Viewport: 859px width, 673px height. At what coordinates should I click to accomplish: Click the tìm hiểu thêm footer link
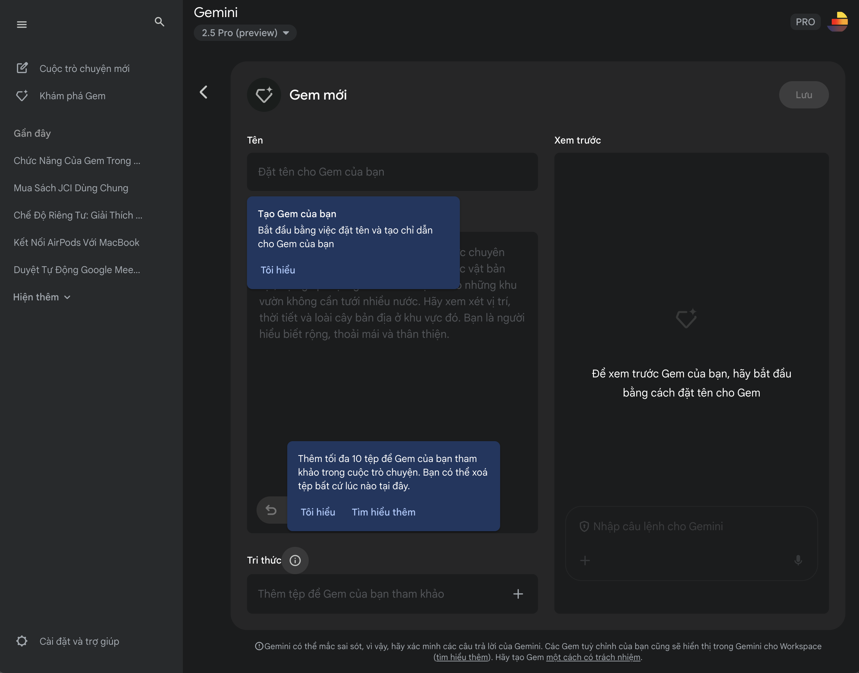462,657
